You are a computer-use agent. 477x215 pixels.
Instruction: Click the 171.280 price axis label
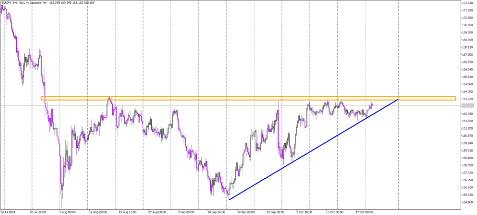[x=467, y=10]
